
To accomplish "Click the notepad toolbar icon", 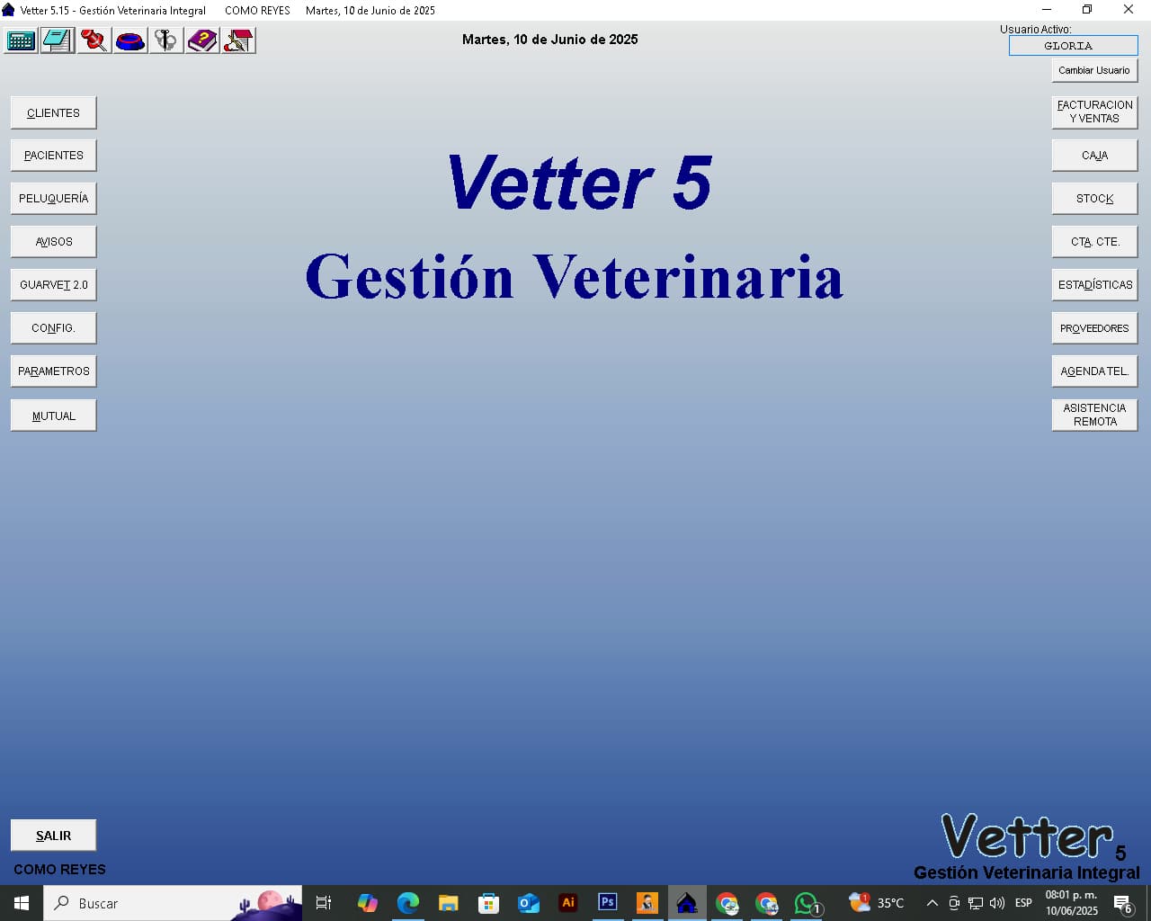I will coord(58,40).
